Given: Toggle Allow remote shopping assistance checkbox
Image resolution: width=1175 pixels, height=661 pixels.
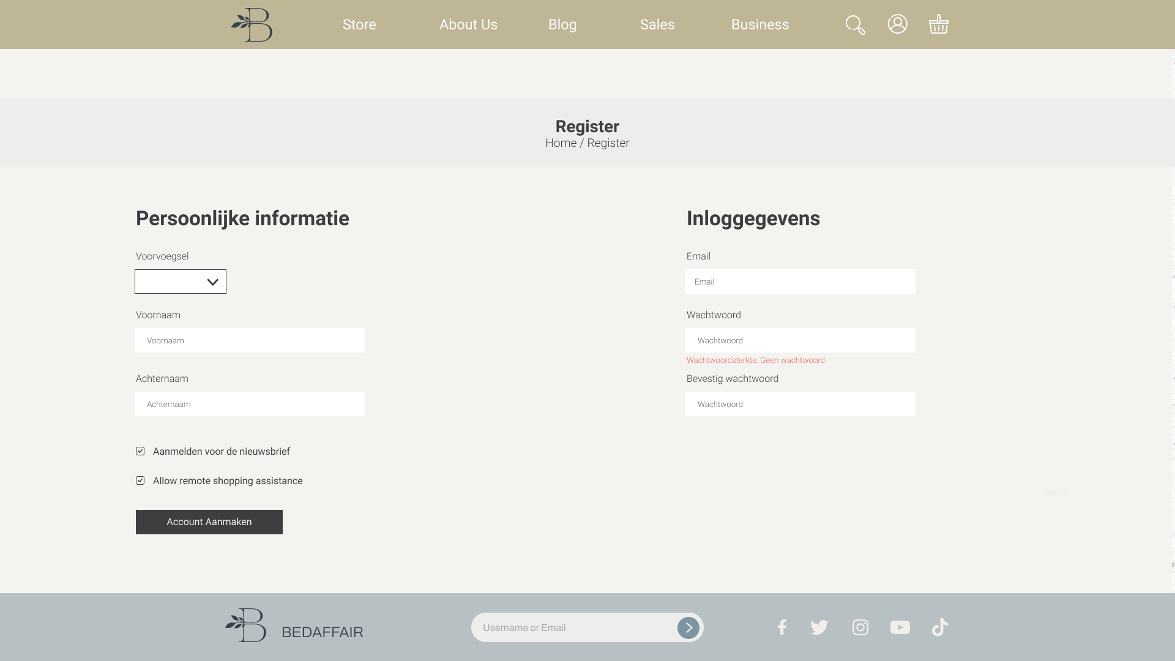Looking at the screenshot, I should (x=140, y=480).
